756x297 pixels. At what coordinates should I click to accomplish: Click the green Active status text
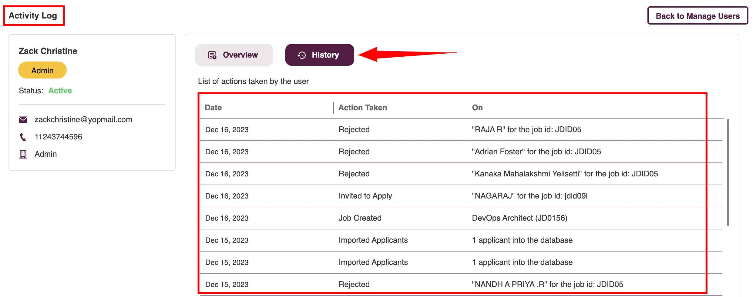pos(60,91)
